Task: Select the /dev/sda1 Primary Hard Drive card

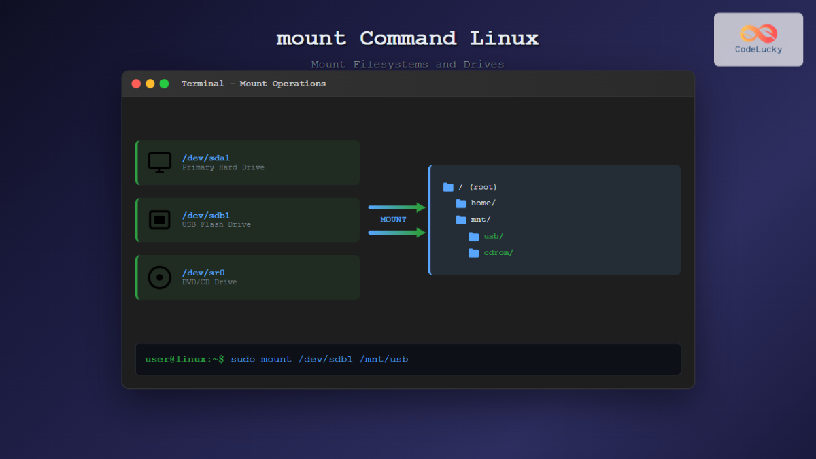Action: tap(248, 163)
